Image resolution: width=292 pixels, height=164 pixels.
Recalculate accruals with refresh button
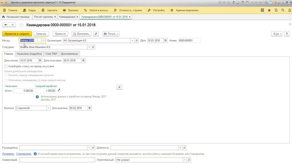(120, 87)
